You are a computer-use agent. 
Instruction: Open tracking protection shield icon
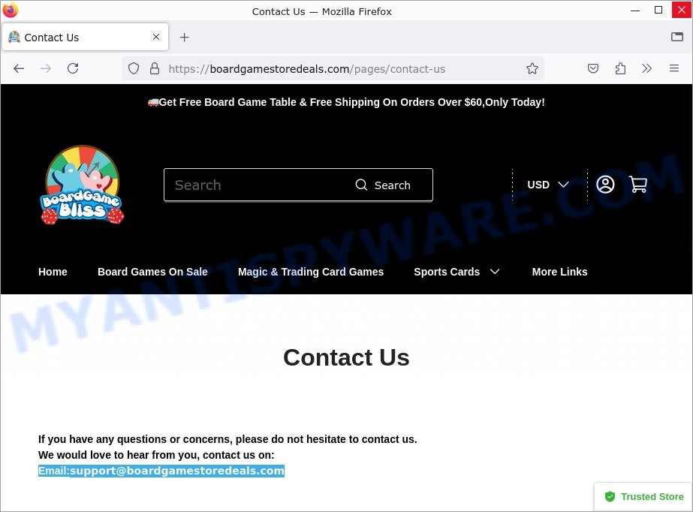(134, 68)
